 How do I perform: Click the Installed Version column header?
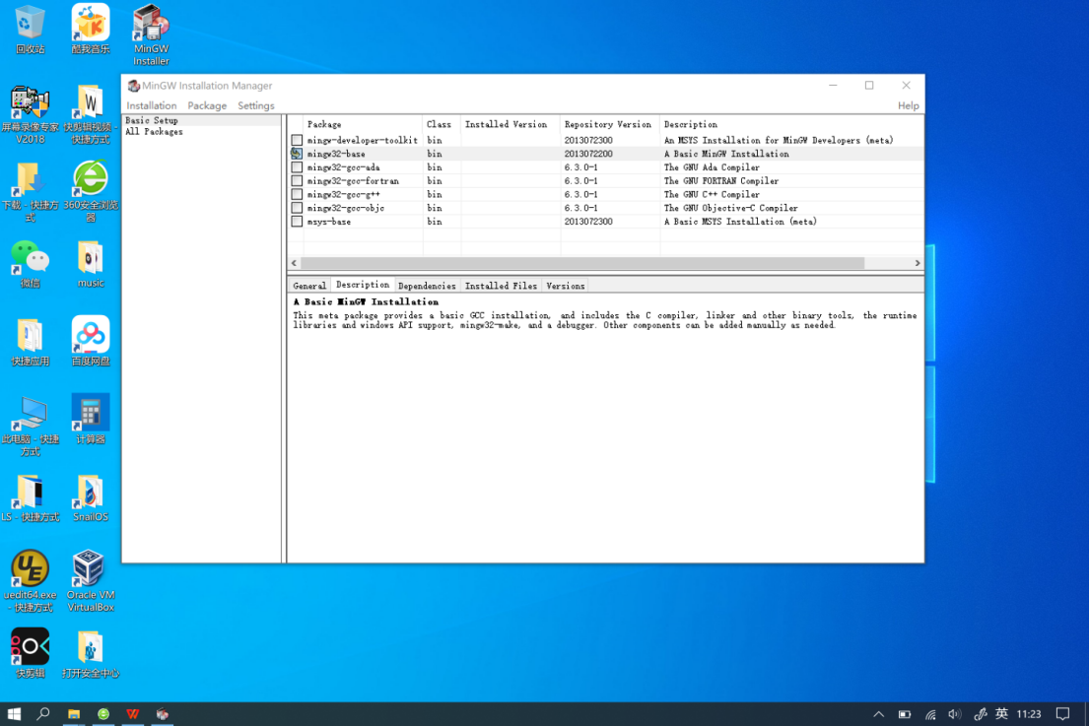tap(511, 124)
